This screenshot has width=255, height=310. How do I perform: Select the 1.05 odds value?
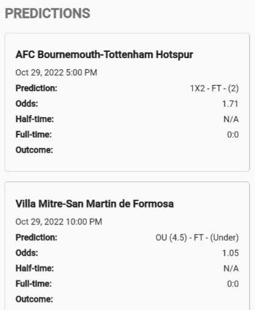coord(230,253)
